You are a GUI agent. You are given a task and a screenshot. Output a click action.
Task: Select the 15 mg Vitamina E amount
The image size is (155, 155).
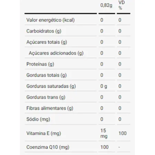pos(104,134)
